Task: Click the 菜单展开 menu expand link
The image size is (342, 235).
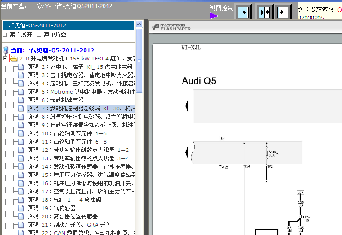Action: [x=21, y=35]
